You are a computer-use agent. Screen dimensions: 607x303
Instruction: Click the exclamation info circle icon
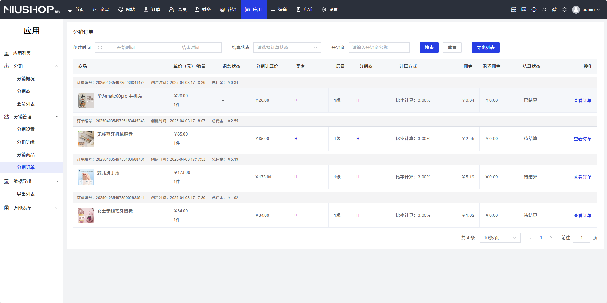(534, 10)
